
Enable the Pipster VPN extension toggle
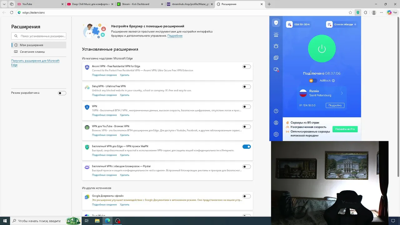pyautogui.click(x=247, y=167)
